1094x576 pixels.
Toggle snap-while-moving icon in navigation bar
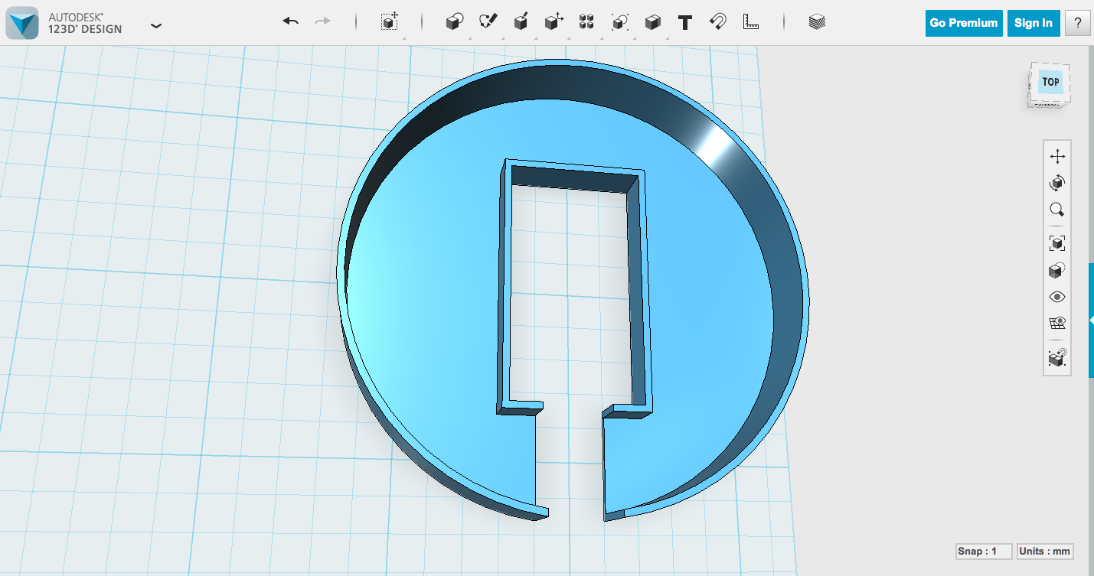(1057, 357)
